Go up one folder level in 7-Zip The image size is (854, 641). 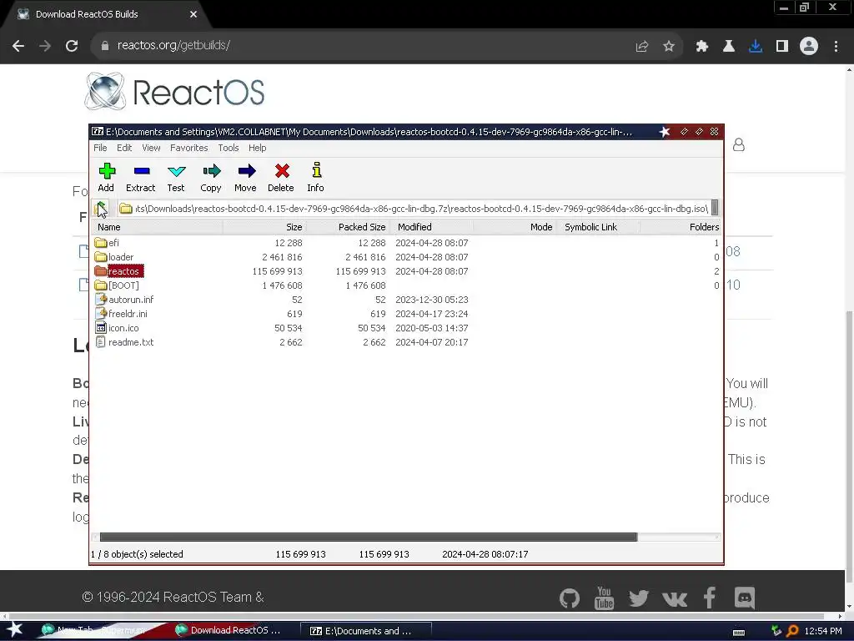point(101,208)
